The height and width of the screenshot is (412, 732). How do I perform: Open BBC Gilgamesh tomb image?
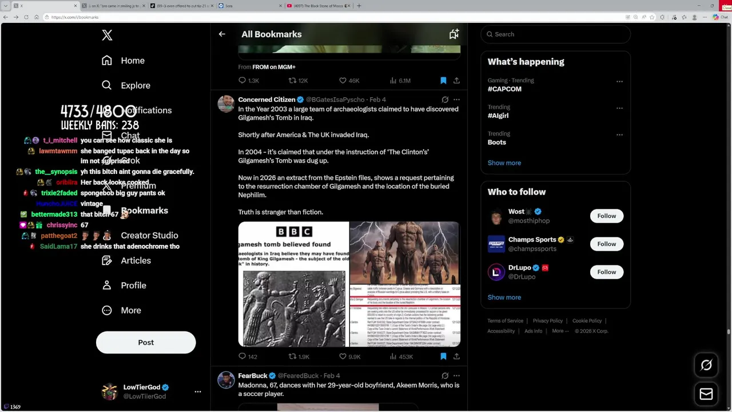pyautogui.click(x=293, y=284)
